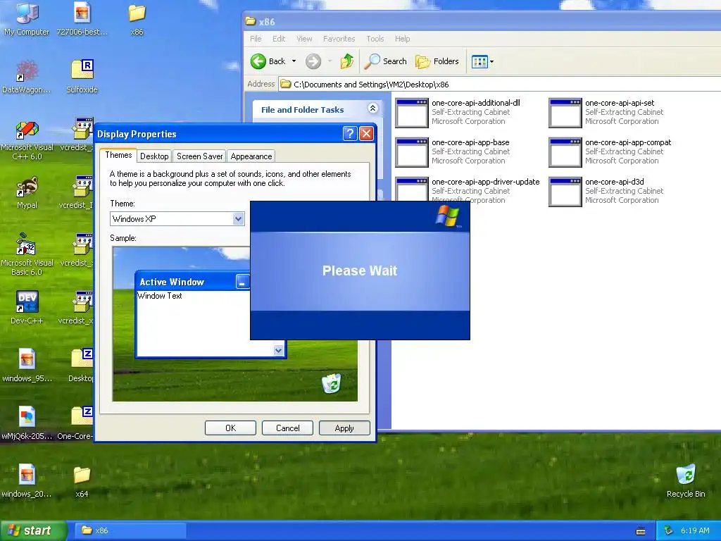
Task: Click Back arrow in x86 window
Action: pos(268,61)
